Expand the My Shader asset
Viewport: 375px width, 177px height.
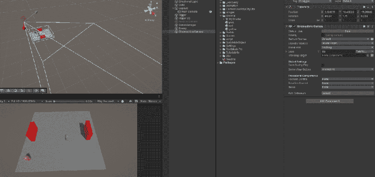[x=224, y=19]
